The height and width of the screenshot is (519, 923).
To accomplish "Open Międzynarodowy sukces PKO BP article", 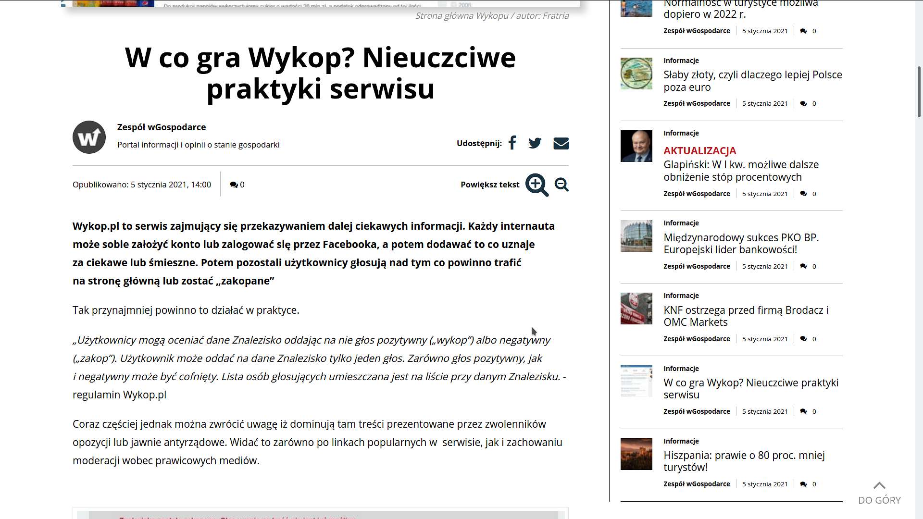I will pos(741,244).
